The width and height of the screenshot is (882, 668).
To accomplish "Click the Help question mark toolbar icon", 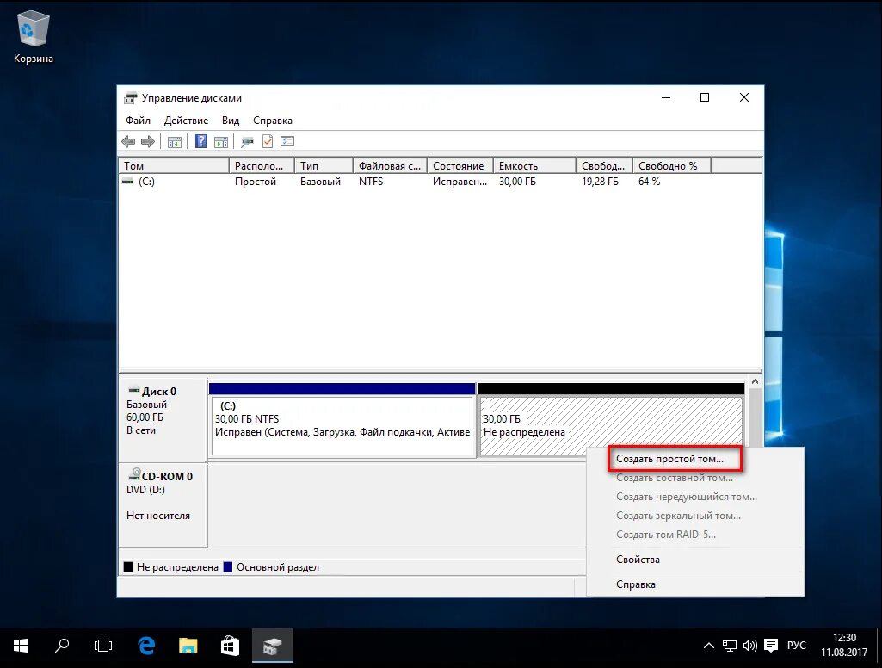I will (200, 142).
